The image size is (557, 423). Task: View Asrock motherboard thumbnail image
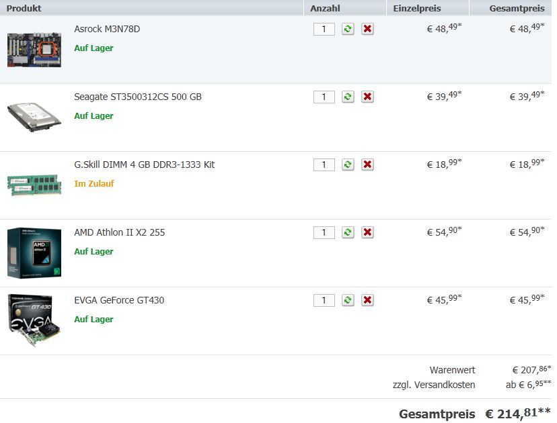point(34,50)
